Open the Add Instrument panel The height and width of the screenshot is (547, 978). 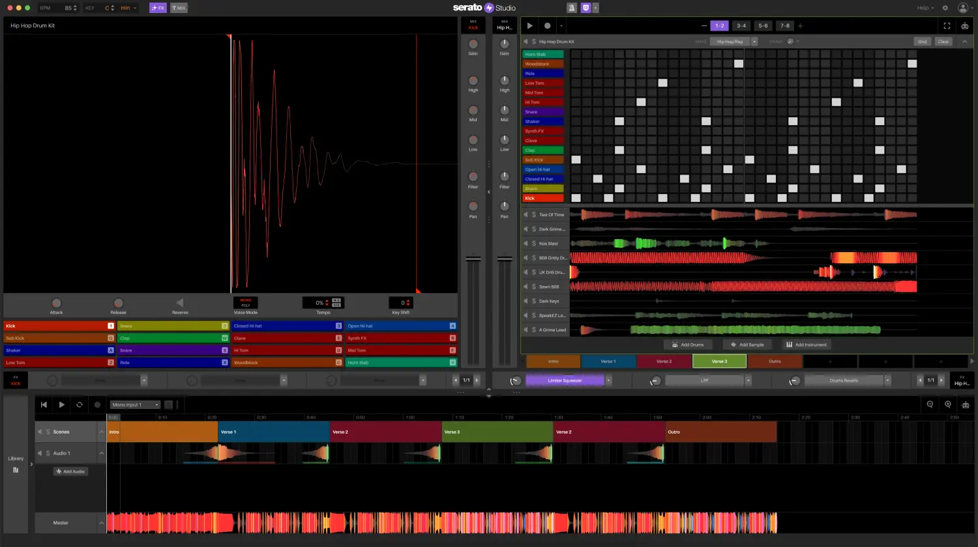point(807,344)
